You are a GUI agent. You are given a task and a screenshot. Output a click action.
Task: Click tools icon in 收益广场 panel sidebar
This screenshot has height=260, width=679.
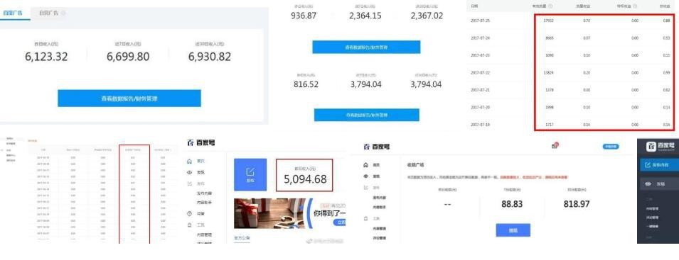365,219
